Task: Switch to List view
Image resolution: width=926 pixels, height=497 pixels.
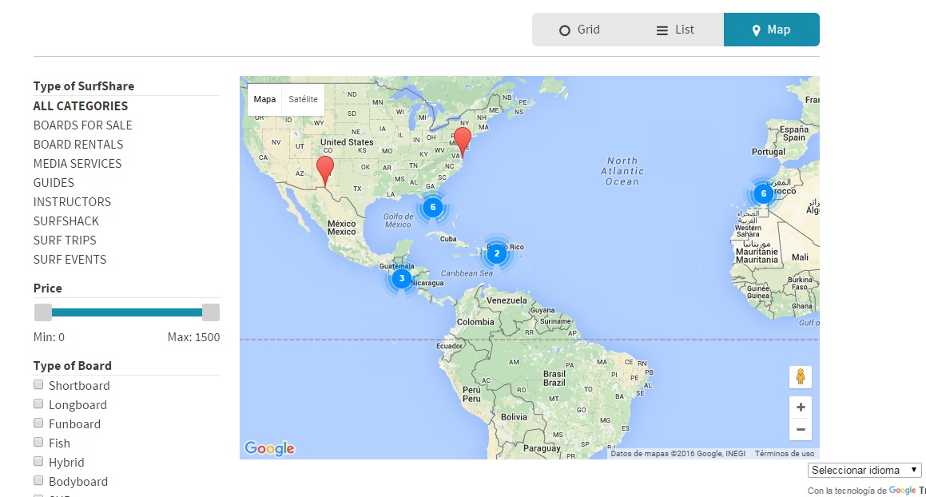Action: (x=676, y=30)
